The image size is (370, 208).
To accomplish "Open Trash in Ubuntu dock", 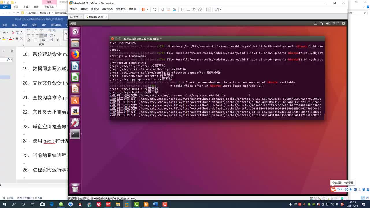I will click(75, 188).
